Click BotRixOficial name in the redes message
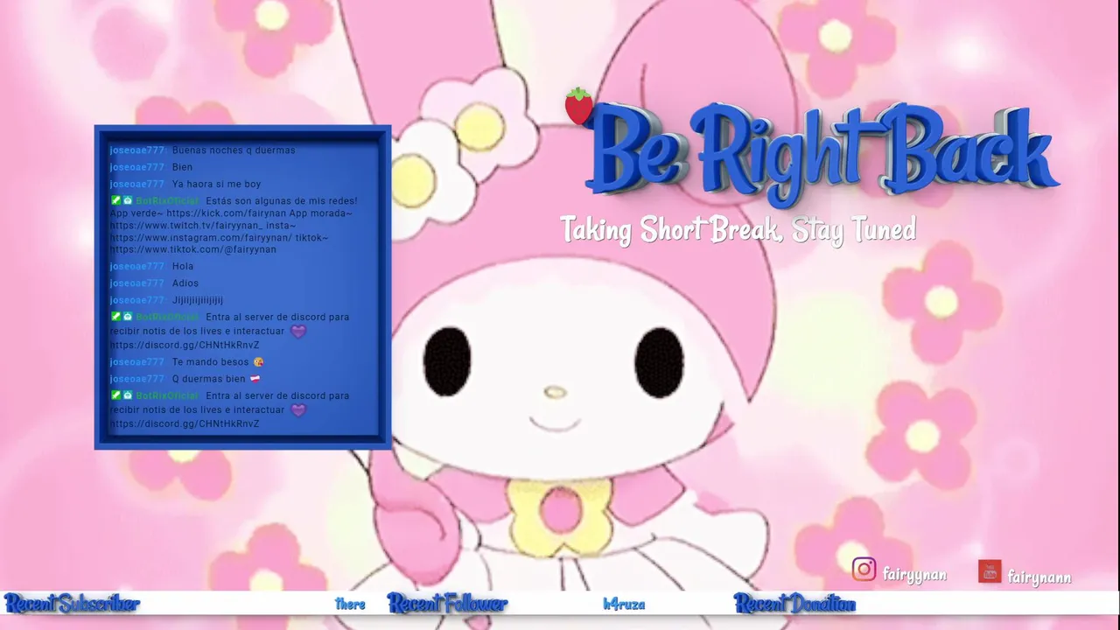The image size is (1120, 630). [x=167, y=201]
